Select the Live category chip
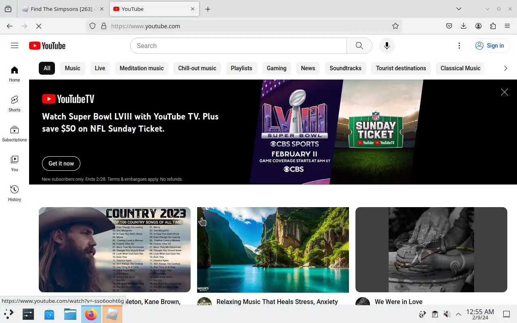 pos(100,68)
